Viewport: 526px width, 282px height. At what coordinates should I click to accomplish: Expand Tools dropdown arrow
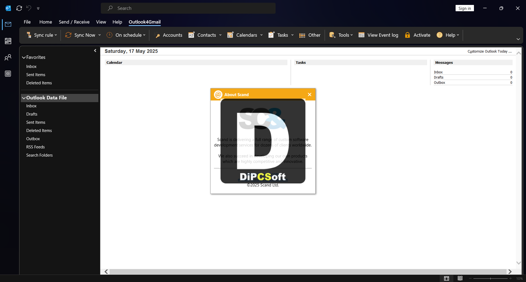351,35
